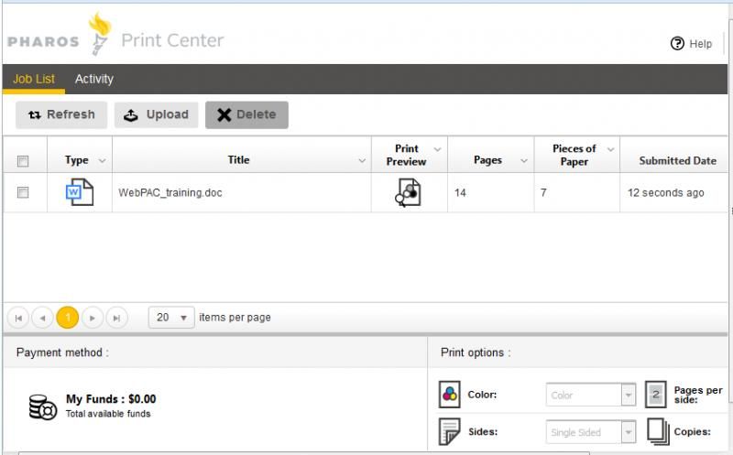
Task: Tick the select-all checkbox in header
Action: (22, 161)
